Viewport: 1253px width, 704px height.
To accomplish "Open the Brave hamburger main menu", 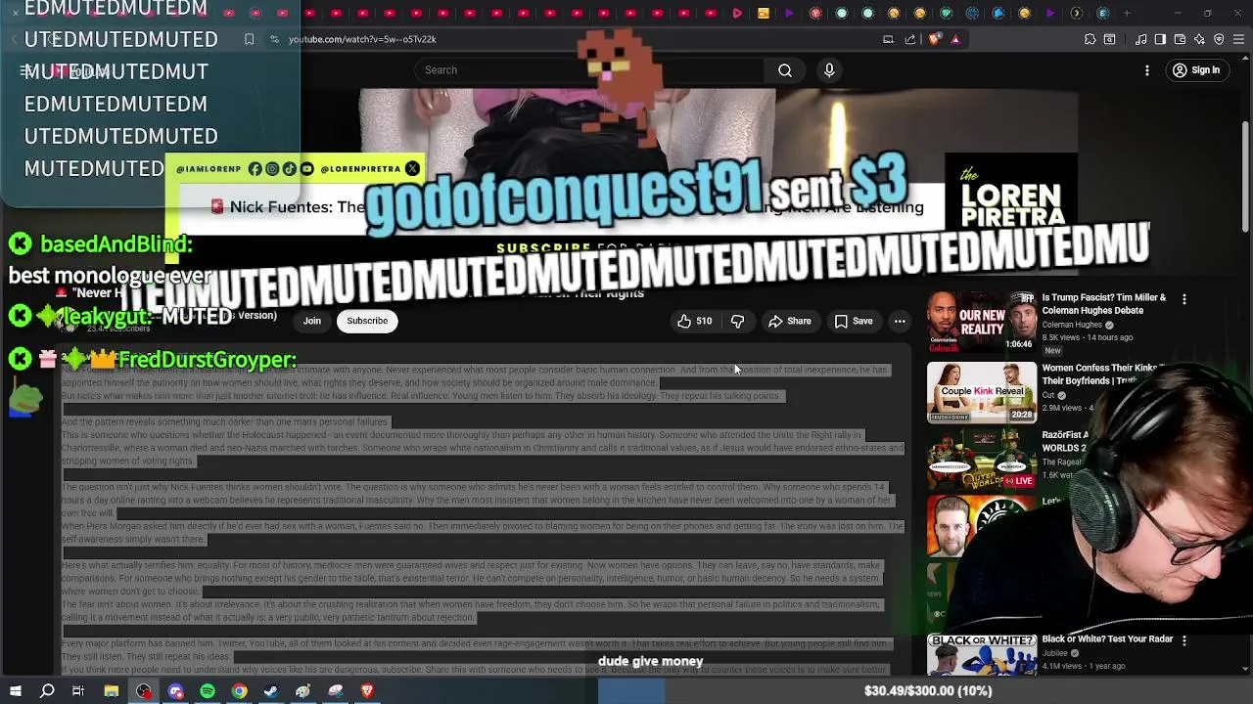I will click(x=1238, y=39).
